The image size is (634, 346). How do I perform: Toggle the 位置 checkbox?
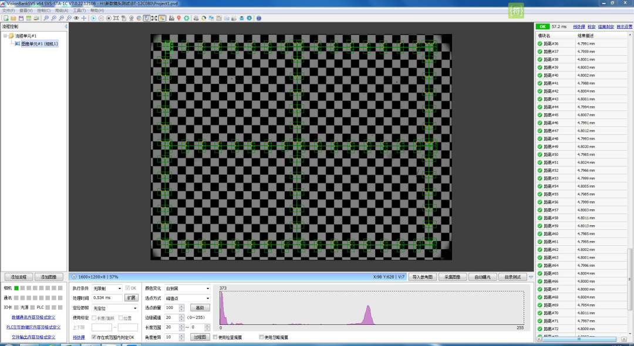point(120,318)
